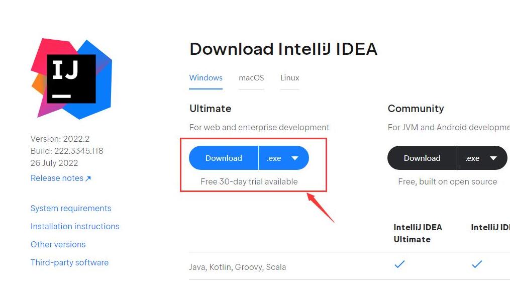Click the IntelliJ IDEA IJ logo
510x283 pixels.
(71, 79)
